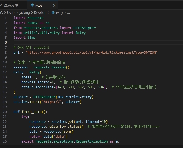Click 'session.mount' on line 18

tap(27, 102)
